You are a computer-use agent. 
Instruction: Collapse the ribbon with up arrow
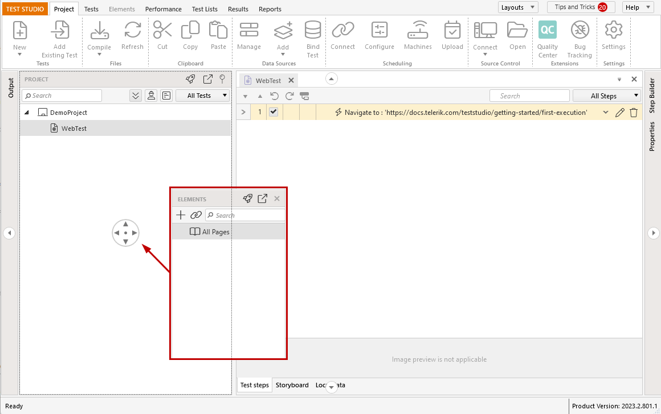[x=331, y=78]
